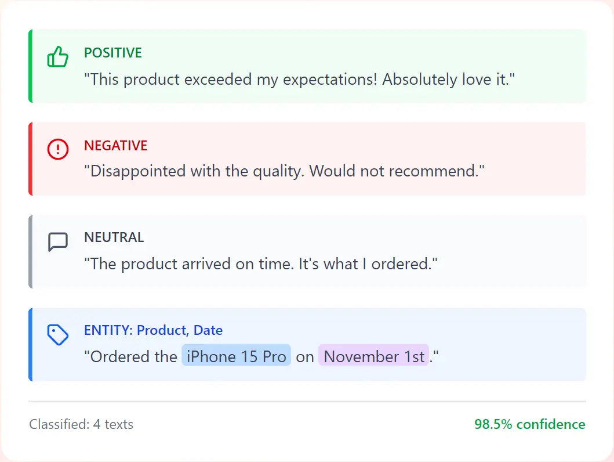Click the red left border of negative card
Image resolution: width=614 pixels, height=462 pixels.
pos(31,158)
